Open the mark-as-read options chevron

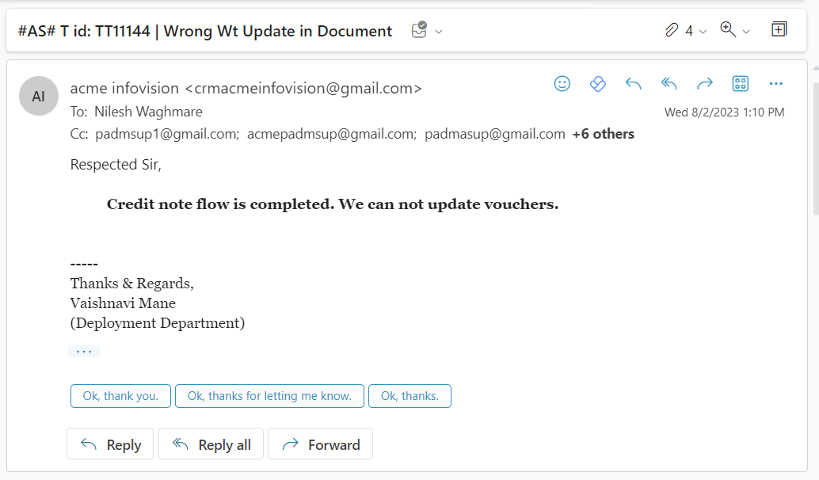pyautogui.click(x=439, y=32)
